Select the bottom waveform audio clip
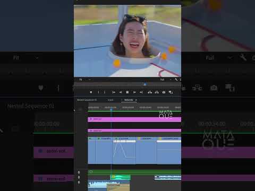 (x=109, y=186)
